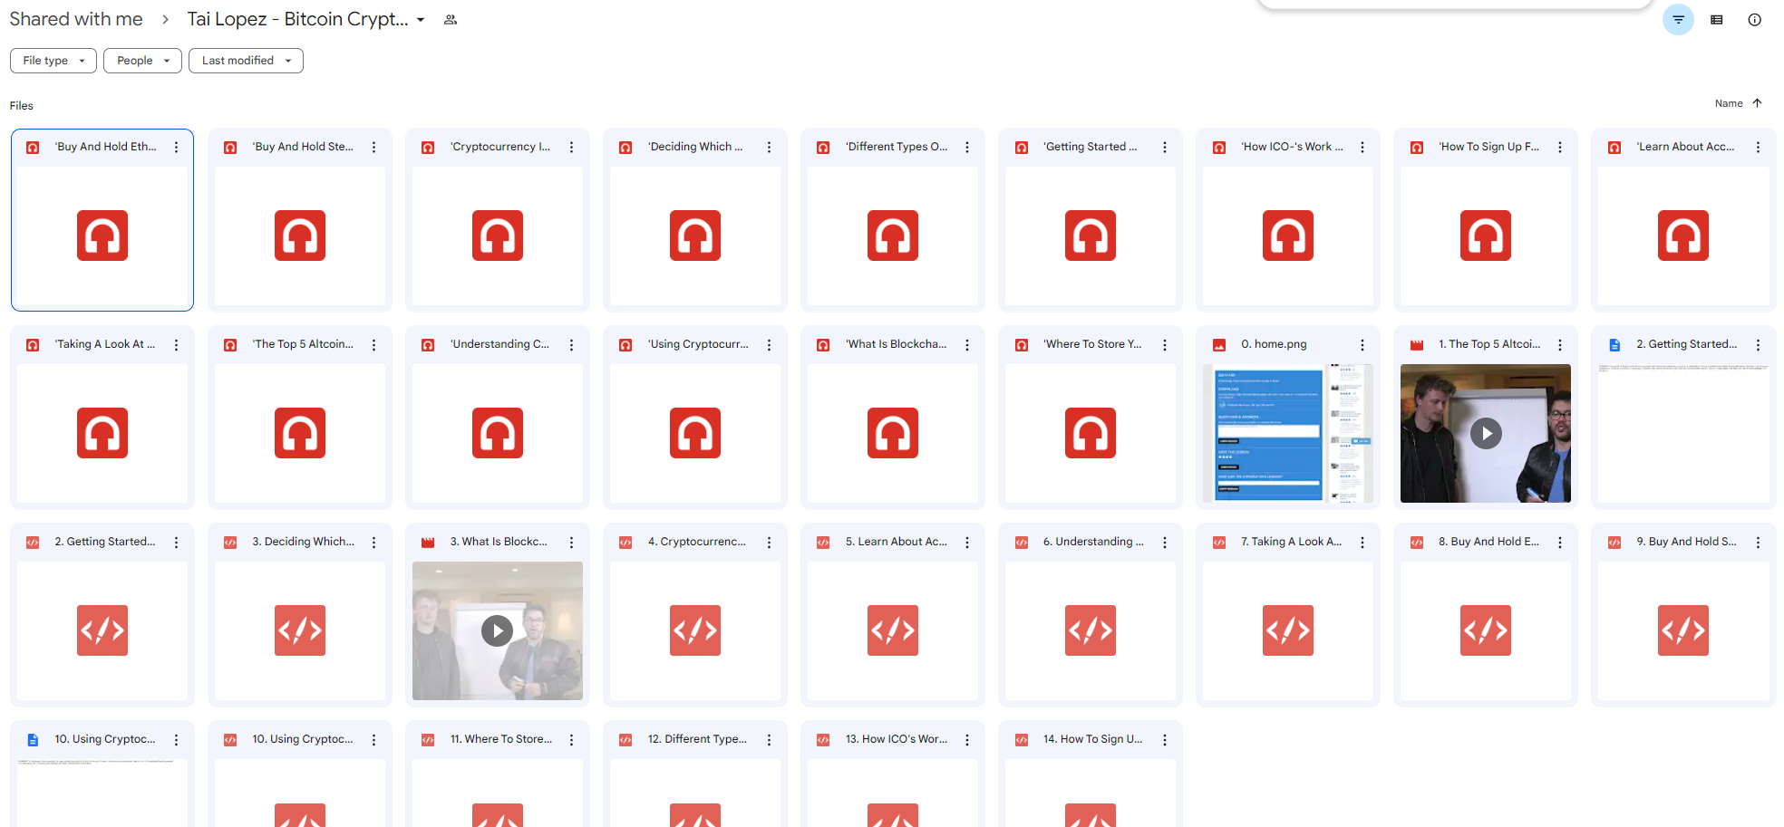Viewport: 1784px width, 827px height.
Task: Expand the Tai Lopez folder name dropdown
Action: 421,20
